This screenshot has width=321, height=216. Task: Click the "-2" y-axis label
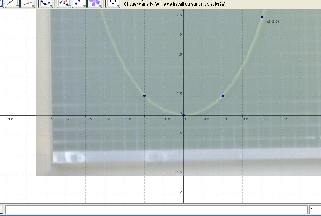[x=180, y=192]
